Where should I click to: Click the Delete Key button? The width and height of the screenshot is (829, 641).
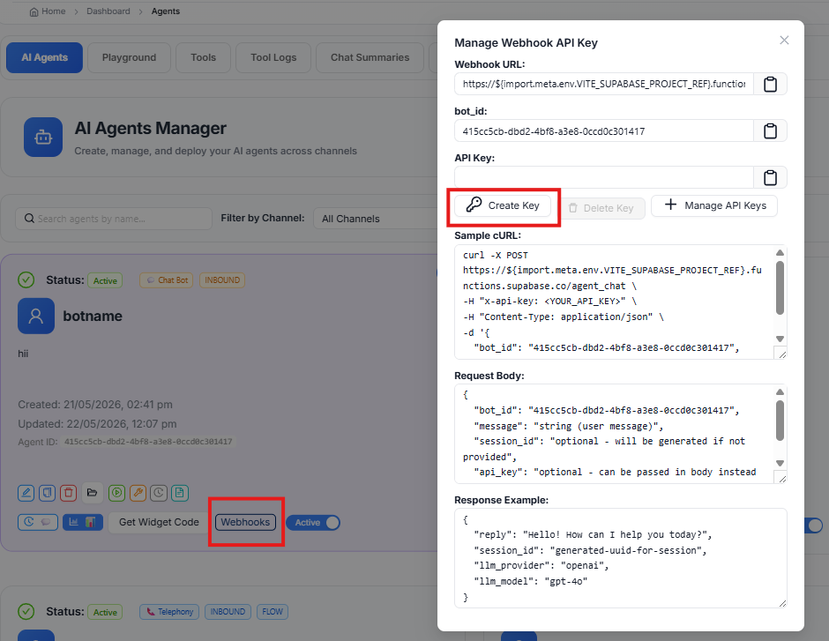pyautogui.click(x=601, y=208)
